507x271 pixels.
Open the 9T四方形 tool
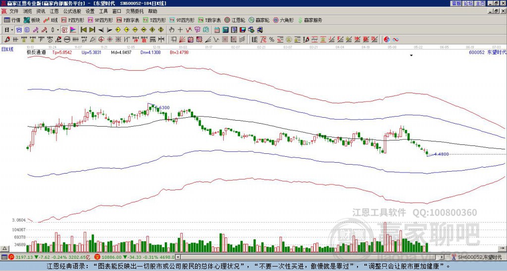(x=182, y=20)
